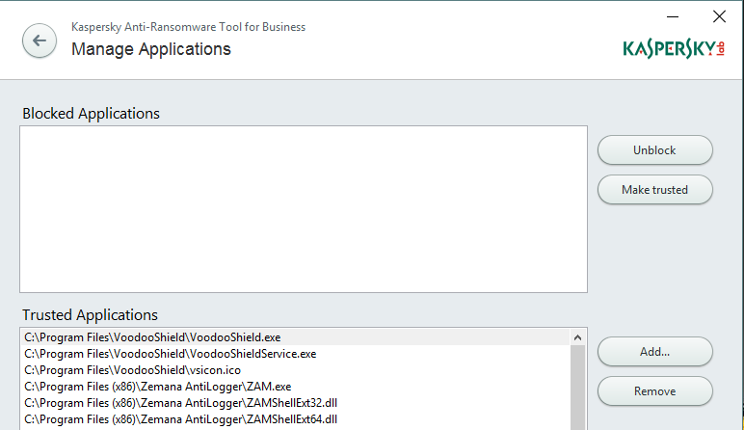Select VoodooShield.exe in Trusted Applications

click(296, 337)
